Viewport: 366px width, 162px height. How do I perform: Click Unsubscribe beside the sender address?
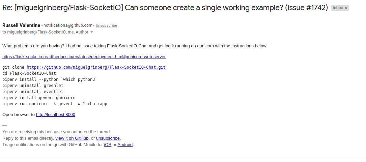[x=106, y=25]
